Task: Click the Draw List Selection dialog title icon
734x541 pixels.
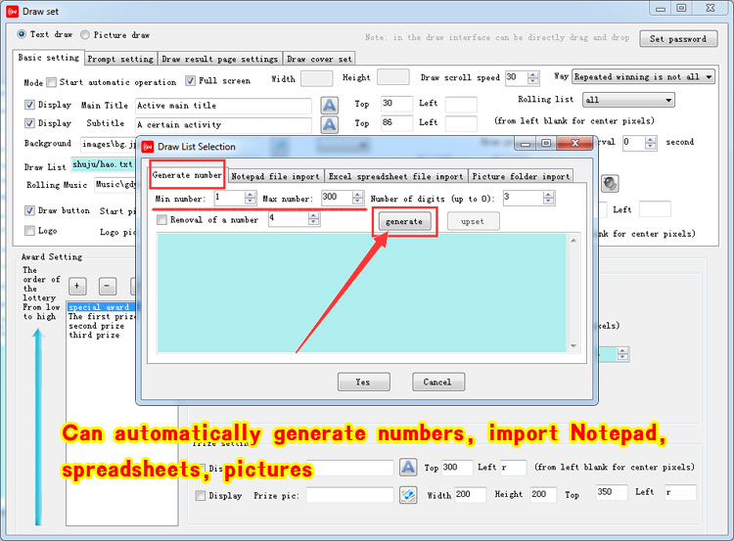Action: (147, 147)
